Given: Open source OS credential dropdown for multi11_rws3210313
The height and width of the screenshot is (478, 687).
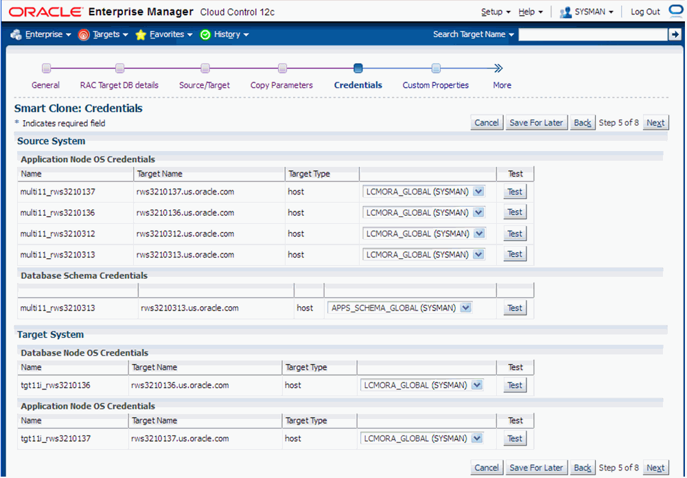Looking at the screenshot, I should [423, 255].
